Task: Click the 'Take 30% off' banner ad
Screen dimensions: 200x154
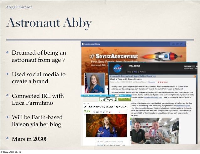Action: 108,99
